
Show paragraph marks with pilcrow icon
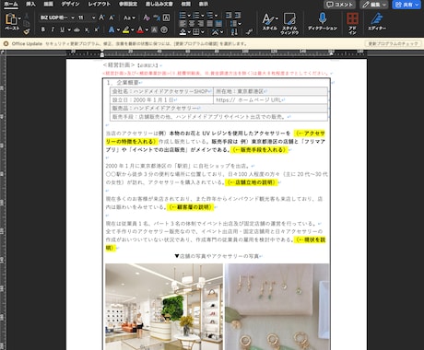[x=250, y=31]
